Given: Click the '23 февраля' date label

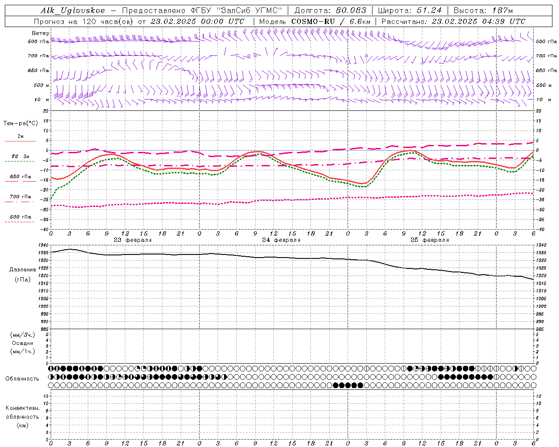Looking at the screenshot, I should pos(133,240).
